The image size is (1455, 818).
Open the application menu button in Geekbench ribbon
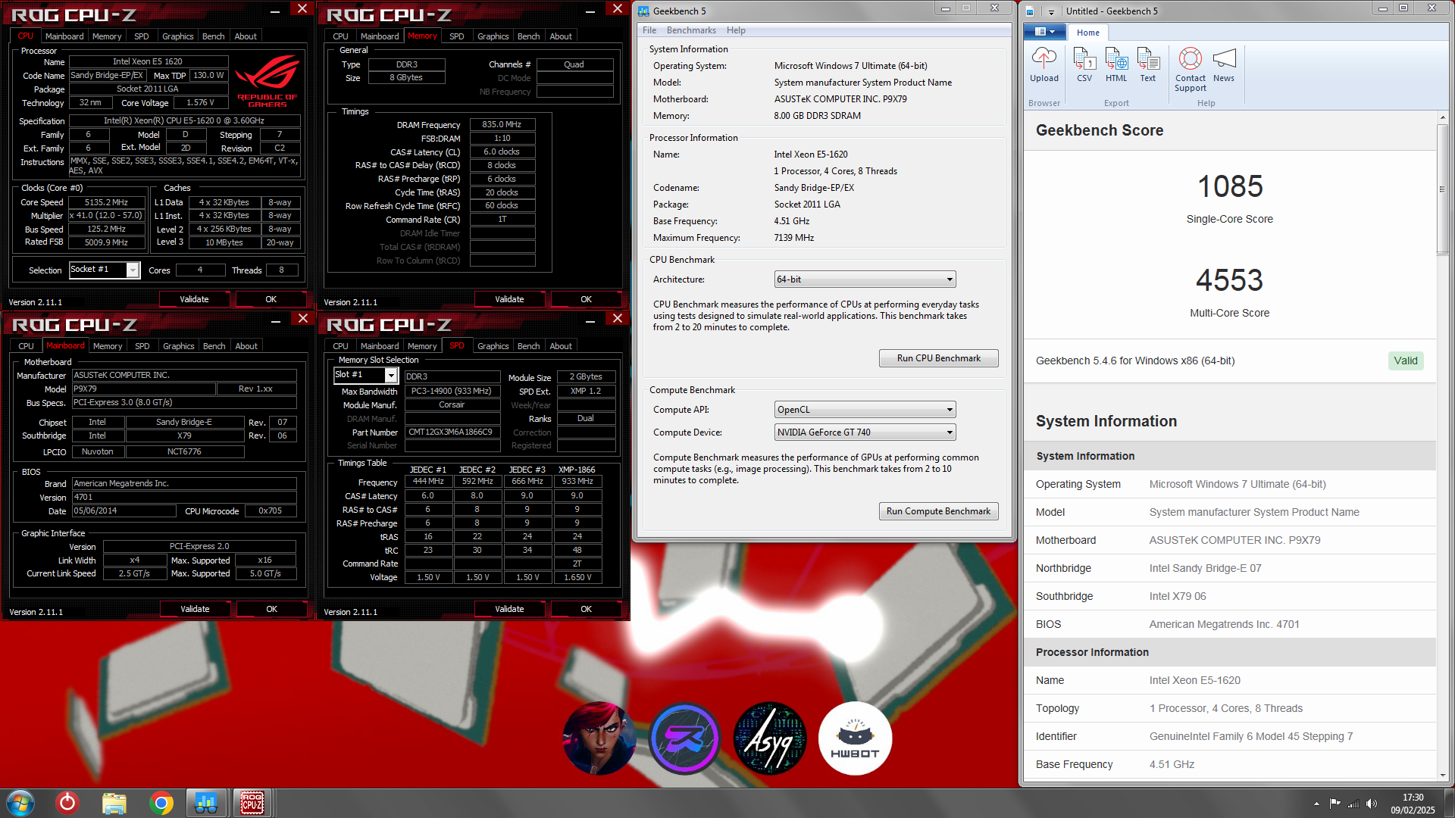pyautogui.click(x=1045, y=32)
